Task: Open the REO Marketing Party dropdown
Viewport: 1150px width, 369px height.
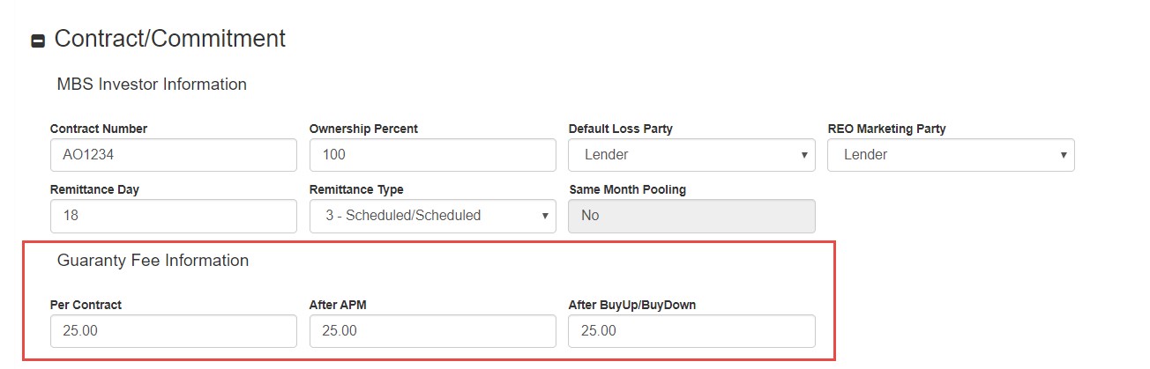Action: [951, 155]
